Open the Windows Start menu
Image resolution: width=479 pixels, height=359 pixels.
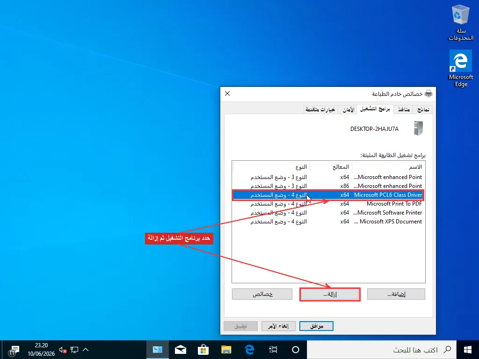(467, 350)
